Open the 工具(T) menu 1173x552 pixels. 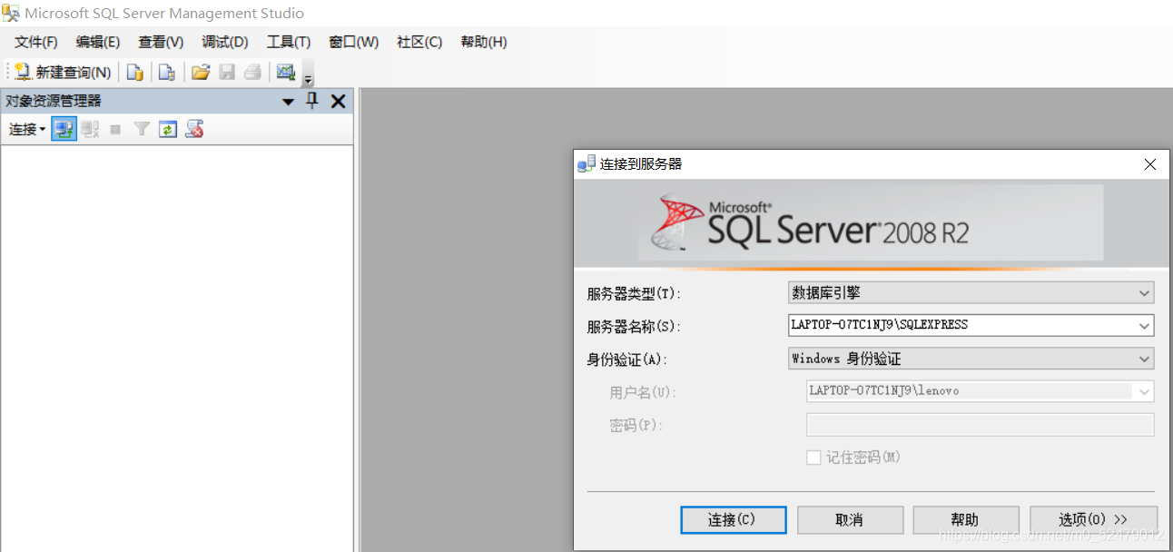(289, 42)
